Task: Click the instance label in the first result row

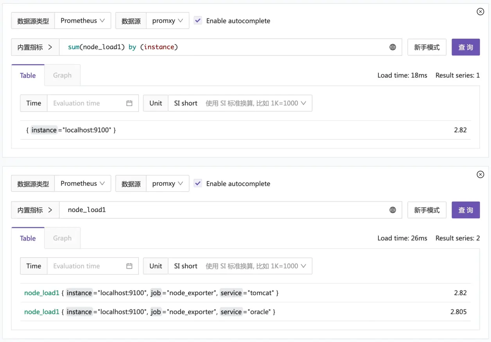Action: (44, 130)
